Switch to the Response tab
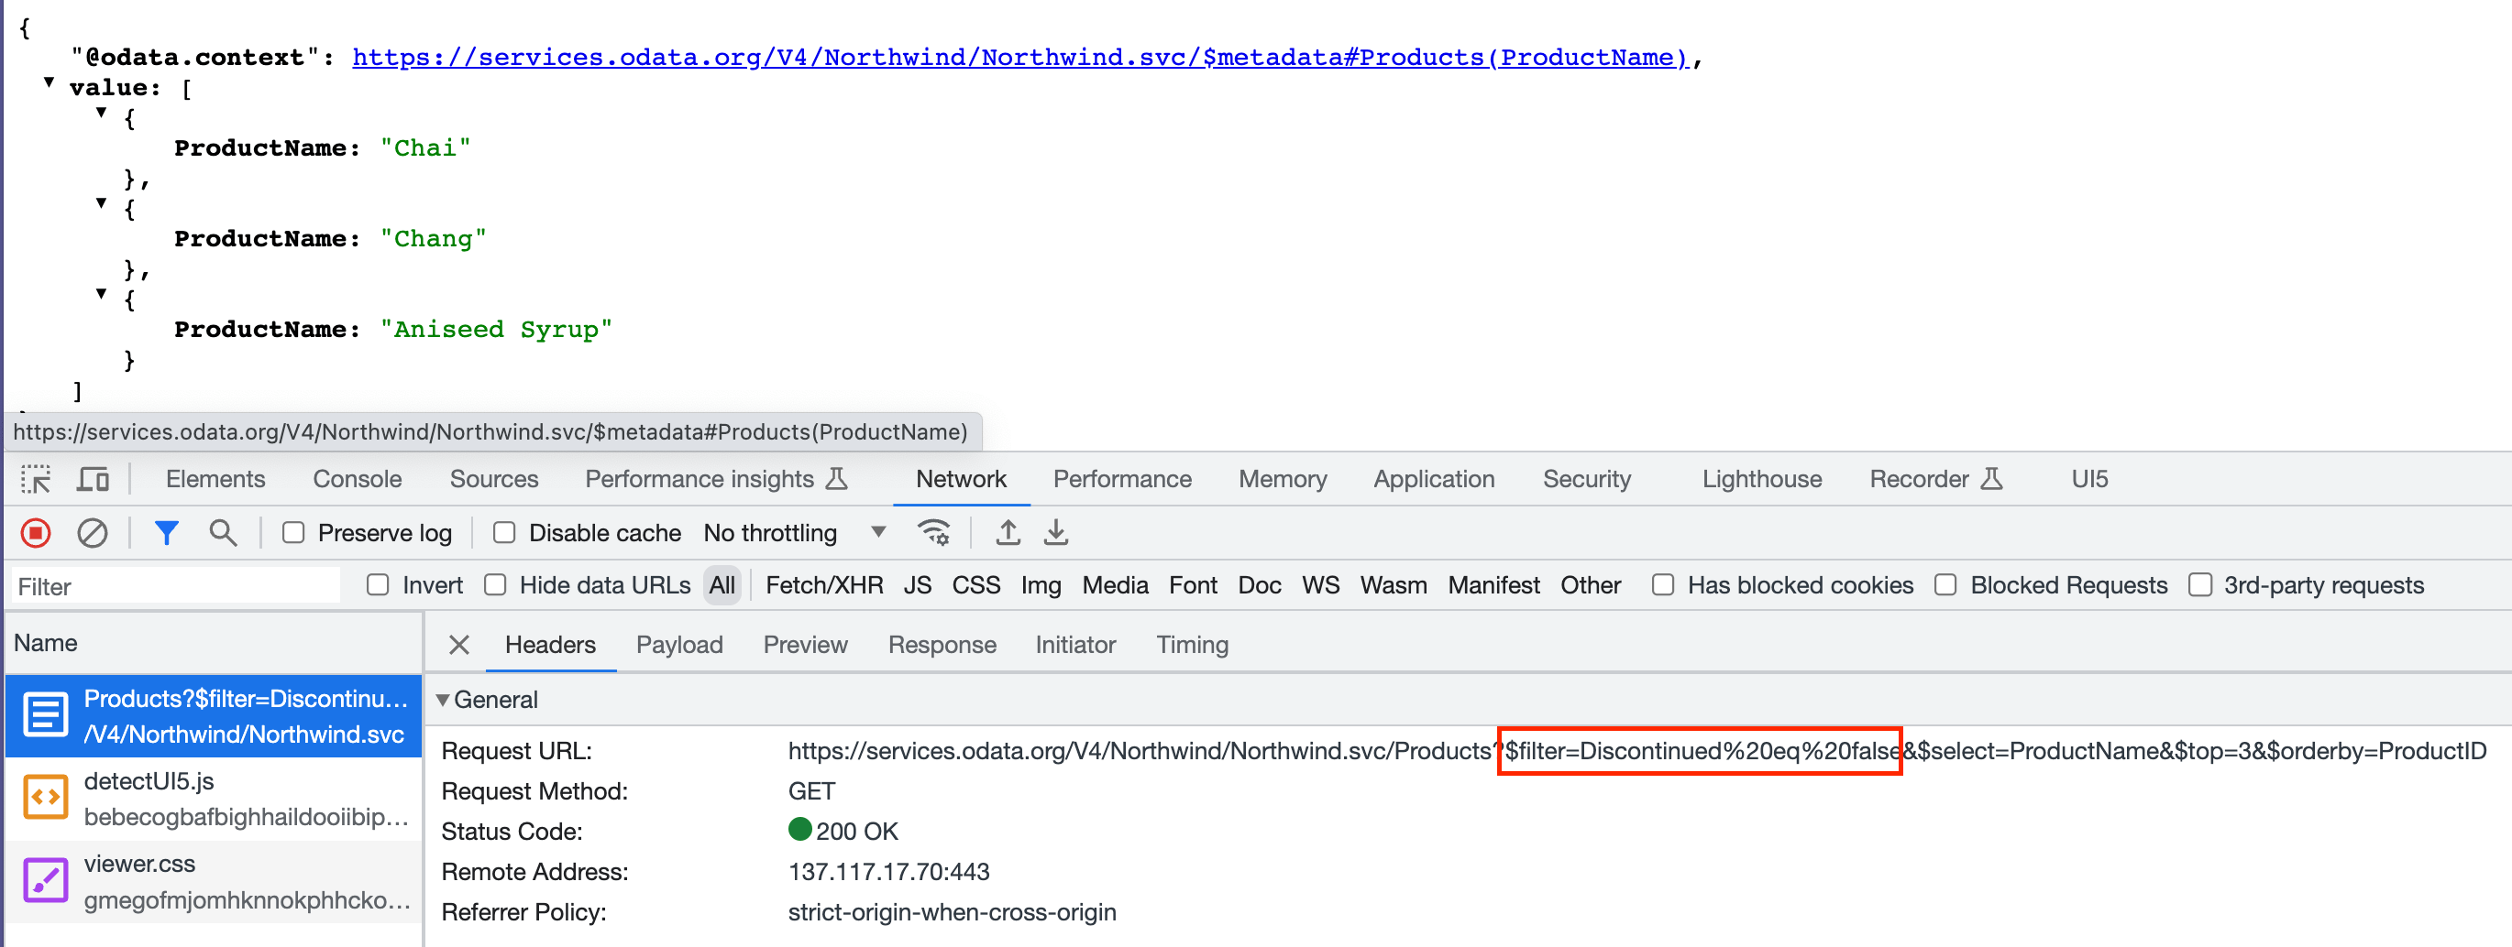This screenshot has width=2512, height=947. point(942,644)
